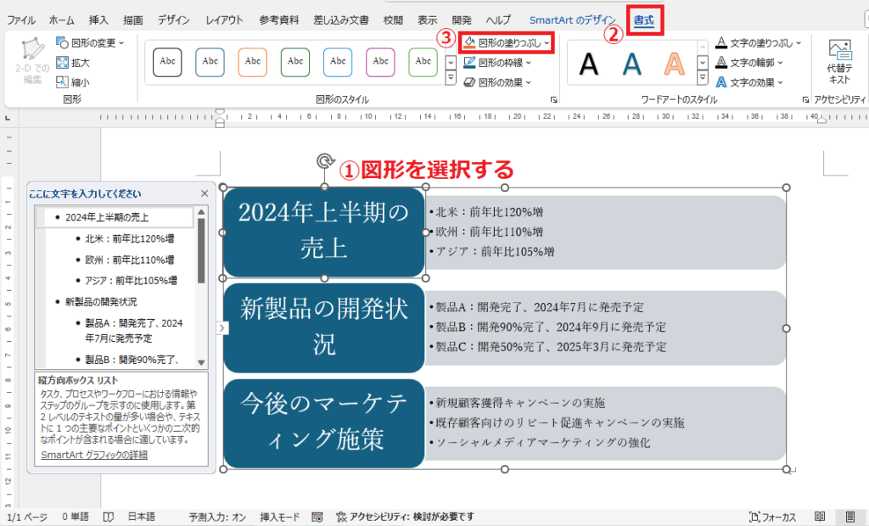Click the macro recording icon in the status bar
869x526 pixels.
coord(317,518)
